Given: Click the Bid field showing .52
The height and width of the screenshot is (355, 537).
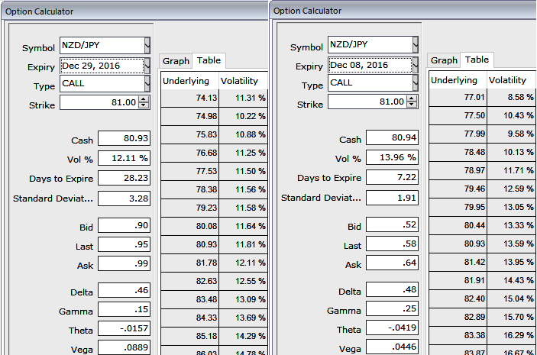Looking at the screenshot, I should [x=392, y=226].
